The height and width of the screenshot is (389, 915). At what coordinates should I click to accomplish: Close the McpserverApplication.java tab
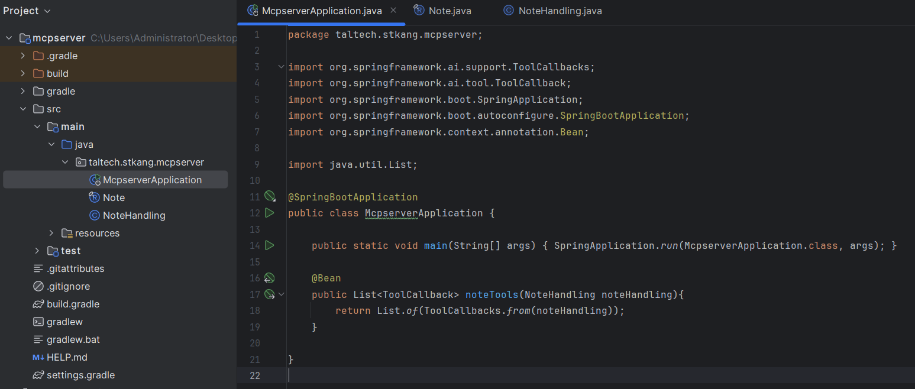[392, 11]
